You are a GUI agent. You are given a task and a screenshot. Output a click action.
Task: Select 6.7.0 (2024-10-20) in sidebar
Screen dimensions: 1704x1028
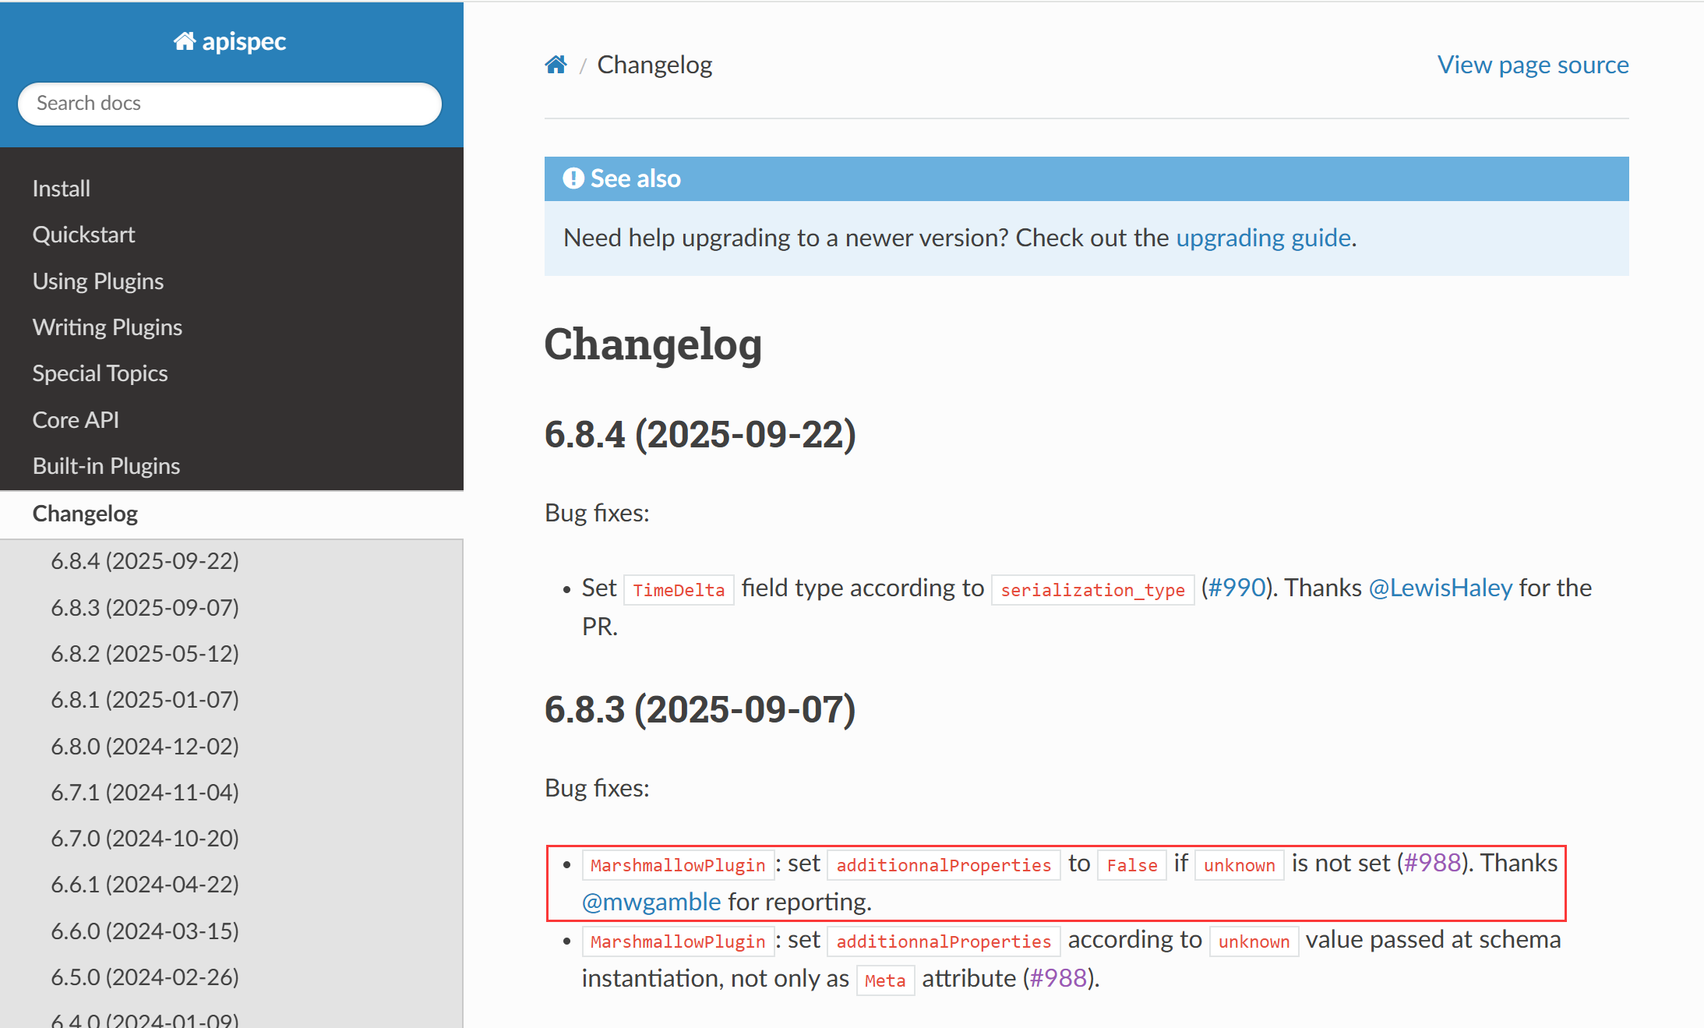point(145,839)
